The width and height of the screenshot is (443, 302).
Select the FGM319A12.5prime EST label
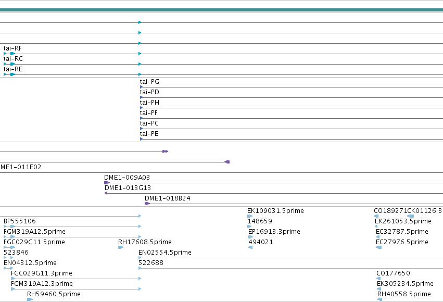pos(34,232)
